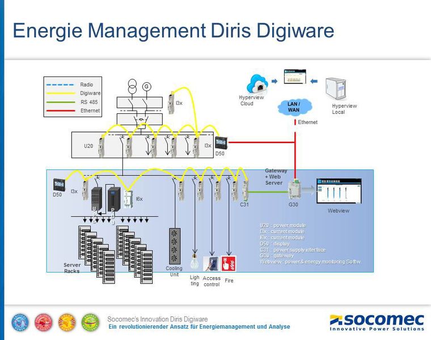Image resolution: width=431 pixels, height=340 pixels.
Task: Click the gray arrow from G30 to Webview
Action: [x=308, y=190]
